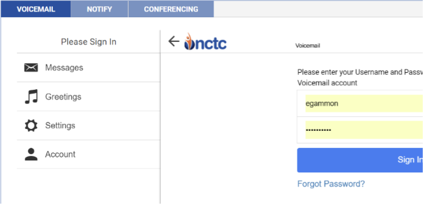
Task: Click the Please Sign In heading
Action: pos(89,42)
